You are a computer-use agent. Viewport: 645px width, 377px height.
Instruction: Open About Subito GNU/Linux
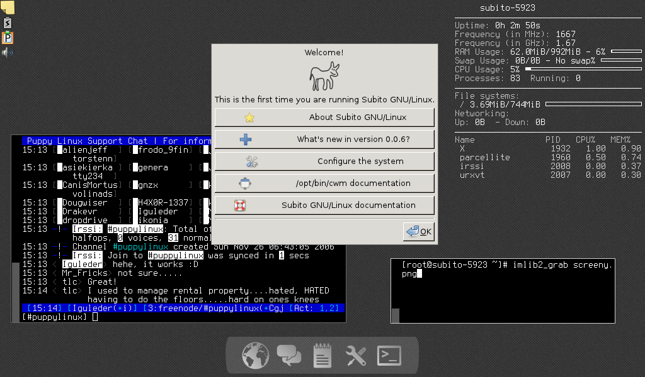tap(324, 117)
